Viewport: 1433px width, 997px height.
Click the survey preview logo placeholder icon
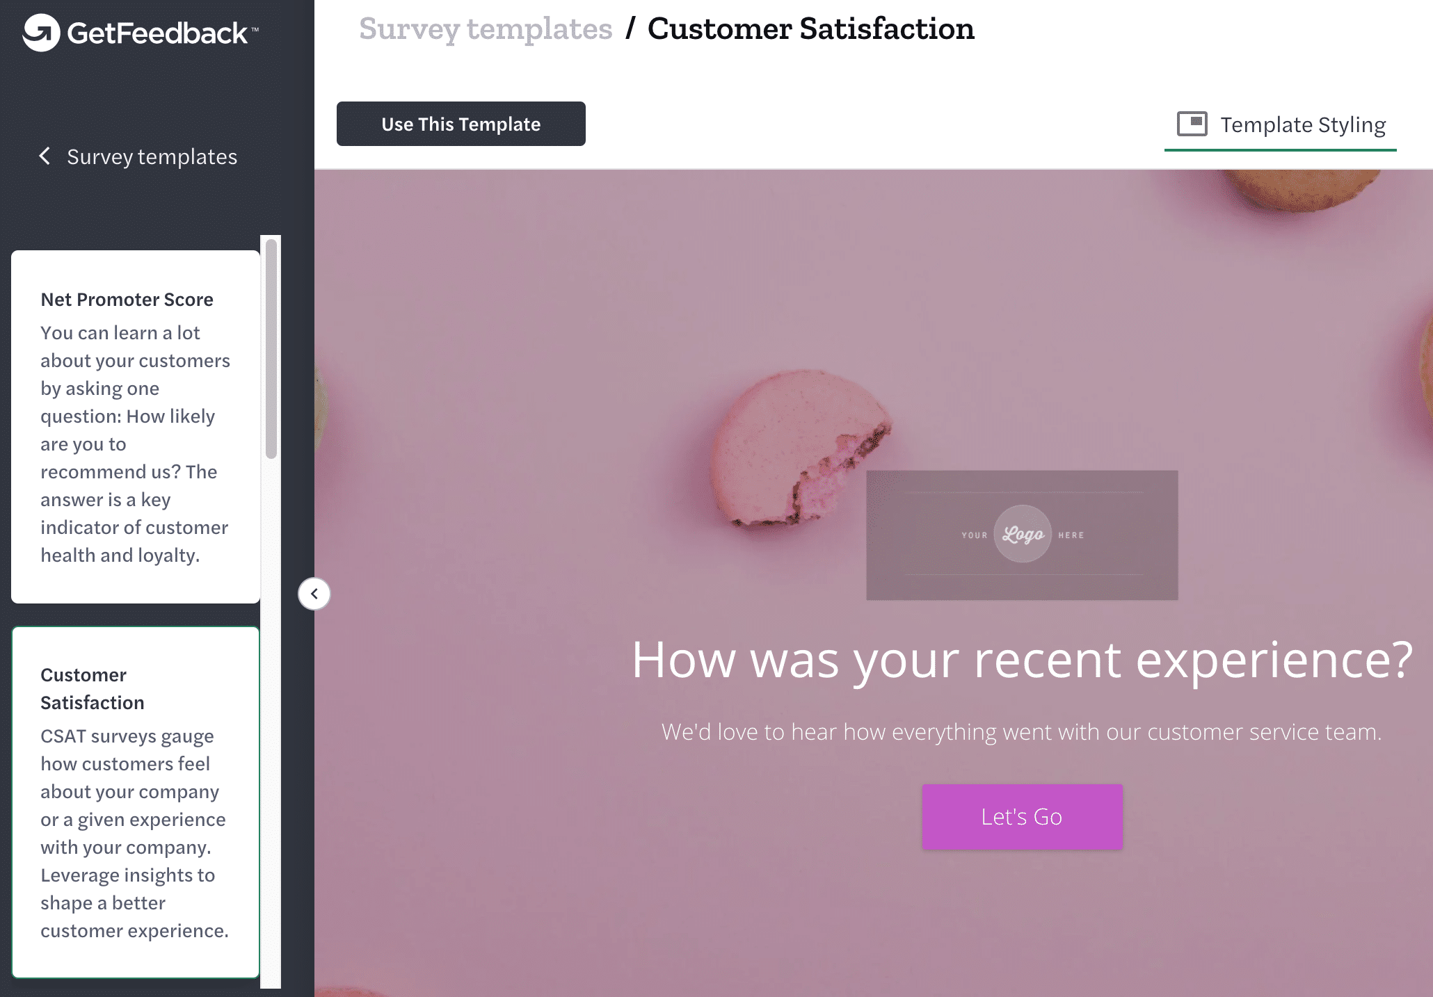tap(1021, 535)
